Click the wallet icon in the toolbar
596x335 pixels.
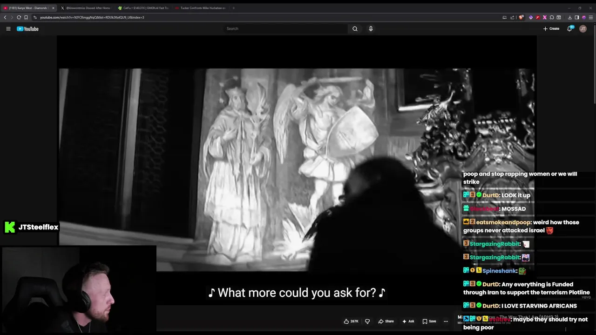click(559, 17)
